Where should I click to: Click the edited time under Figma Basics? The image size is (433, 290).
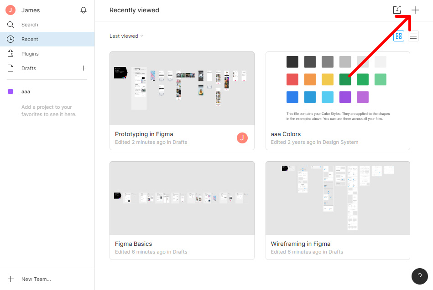tap(151, 252)
